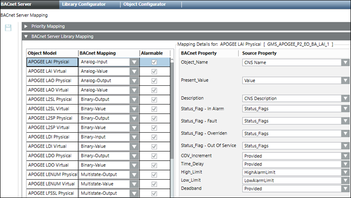The image size is (351, 198).
Task: Switch to the Library Configurator tab
Action: tap(84, 4)
